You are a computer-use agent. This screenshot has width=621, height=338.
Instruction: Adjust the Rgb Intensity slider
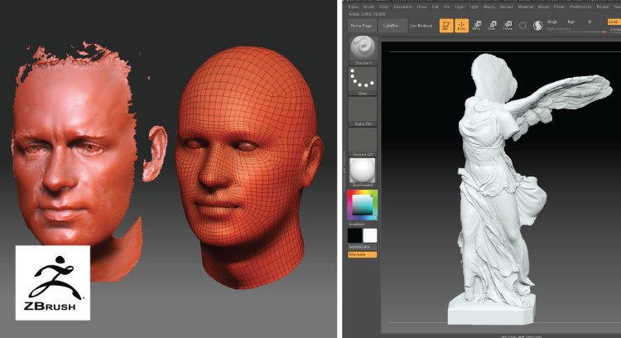click(x=575, y=29)
